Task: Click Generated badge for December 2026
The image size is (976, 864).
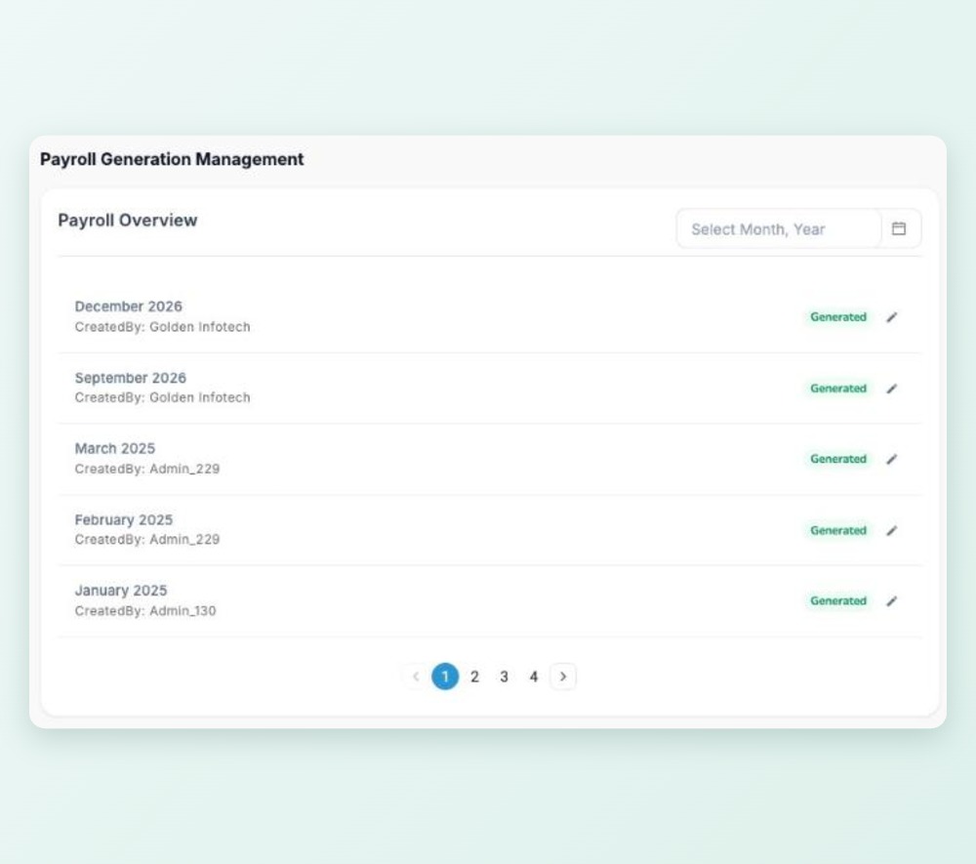Action: click(837, 317)
